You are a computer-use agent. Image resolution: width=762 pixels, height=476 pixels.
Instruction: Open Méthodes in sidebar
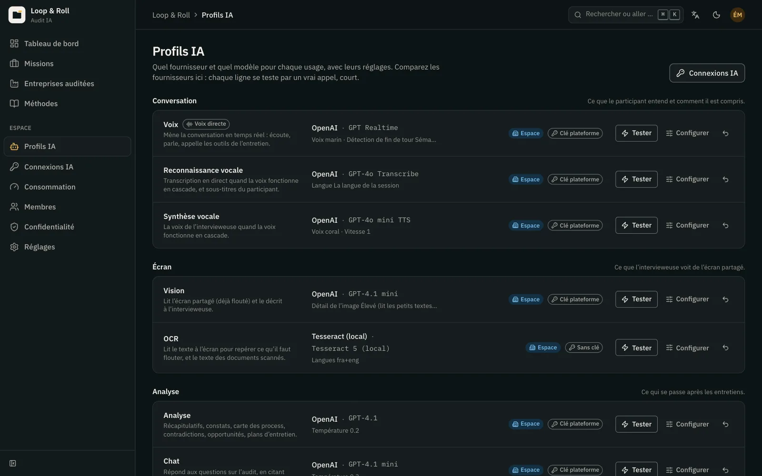(67, 103)
